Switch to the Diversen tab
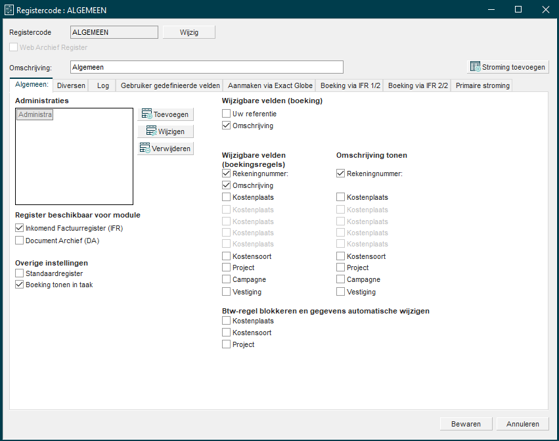Image resolution: width=559 pixels, height=441 pixels. point(71,85)
